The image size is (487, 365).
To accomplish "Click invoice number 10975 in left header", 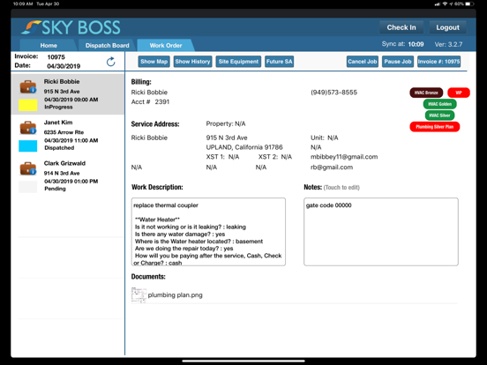I will pyautogui.click(x=56, y=57).
